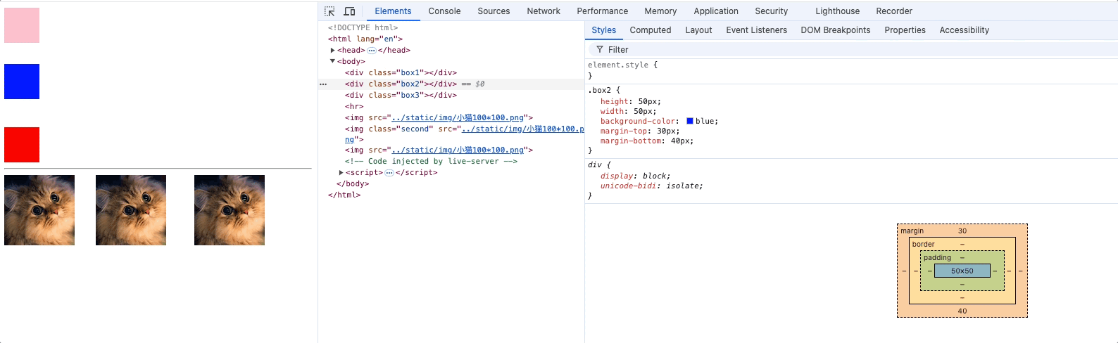Select the html lang en node
Screen dimensions: 1118x343
coord(365,39)
